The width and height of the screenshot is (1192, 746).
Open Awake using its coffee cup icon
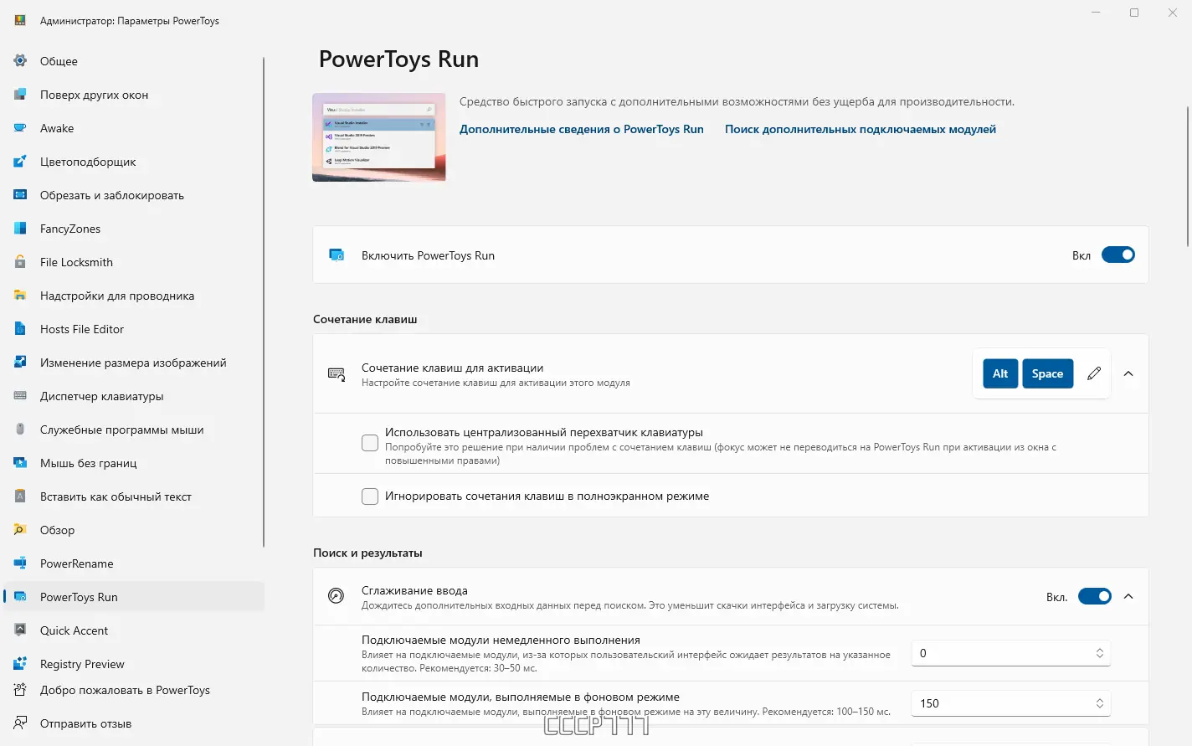click(x=20, y=128)
